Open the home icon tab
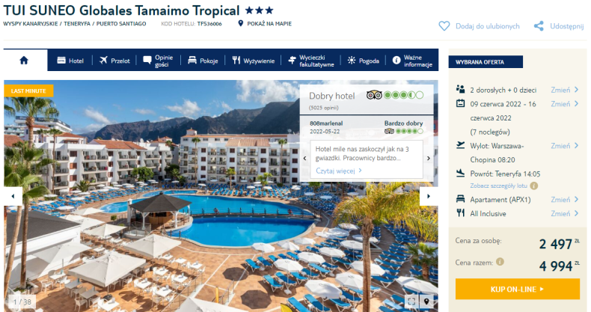591x312 pixels. (24, 61)
